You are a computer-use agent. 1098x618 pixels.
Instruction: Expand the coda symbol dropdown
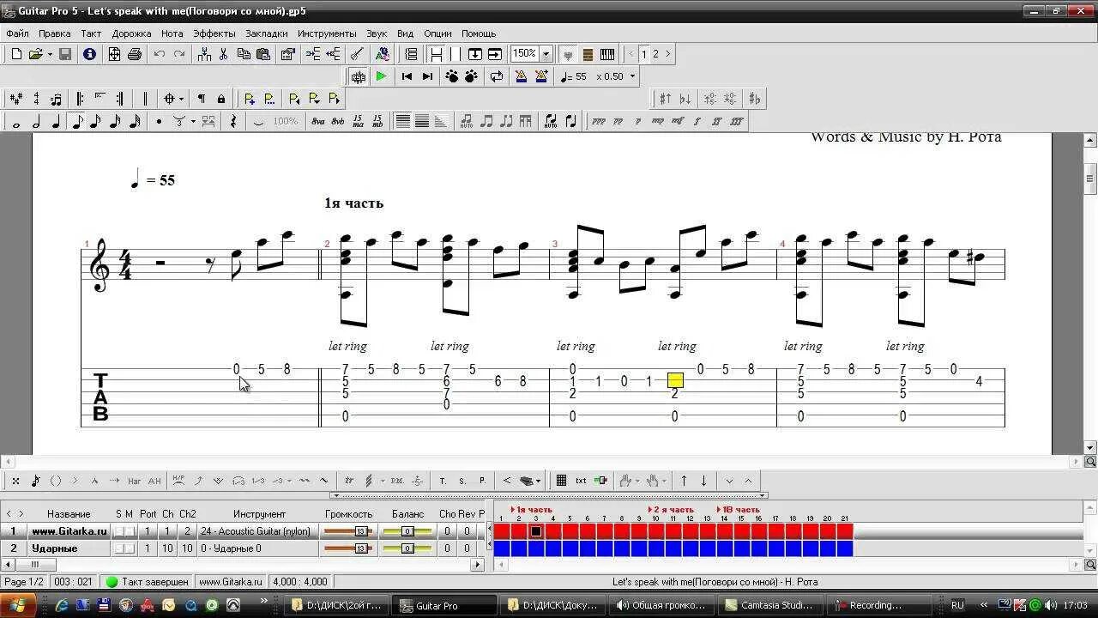182,99
